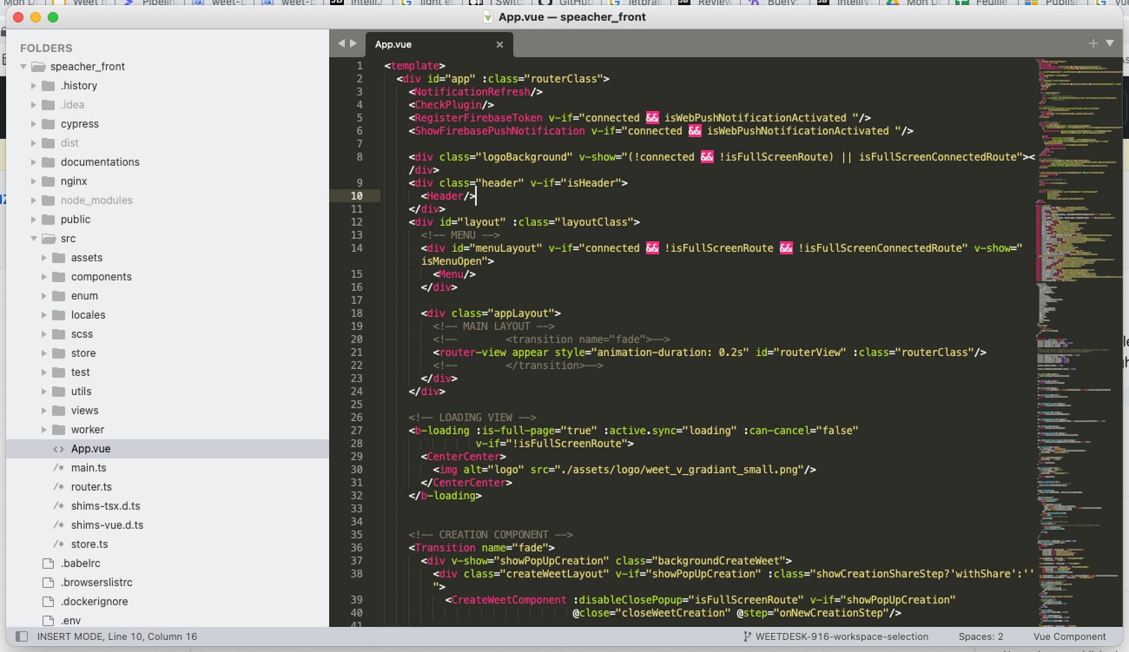This screenshot has width=1129, height=652.
Task: Click line number 21 in gutter
Action: click(356, 352)
